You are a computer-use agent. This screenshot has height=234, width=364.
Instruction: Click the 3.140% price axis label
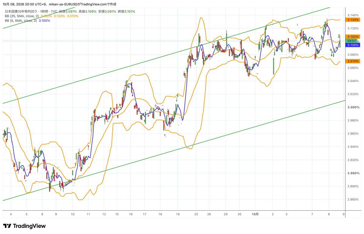coord(353,15)
